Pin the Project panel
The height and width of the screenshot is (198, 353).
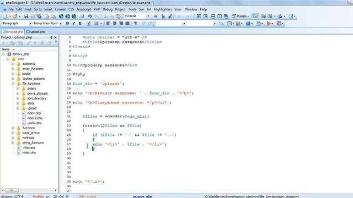51,37
